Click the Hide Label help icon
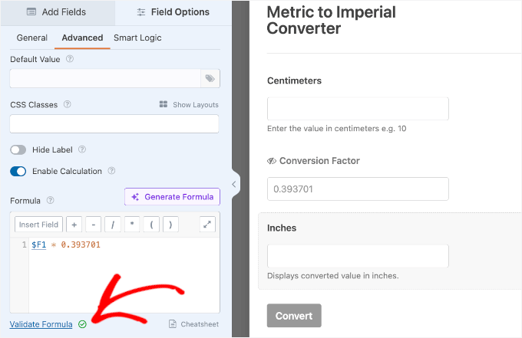Screen dimensions: 522x338 point(82,149)
